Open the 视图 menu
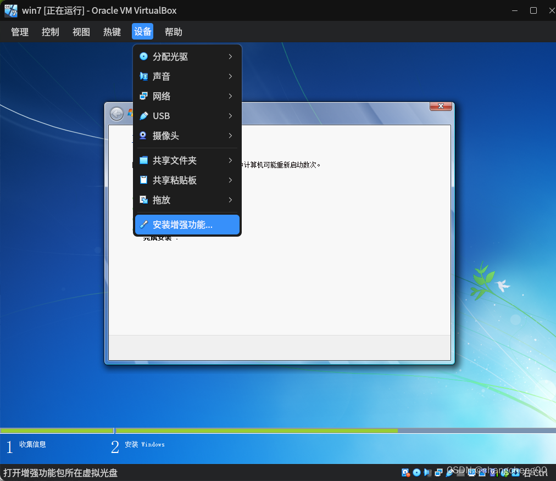This screenshot has width=556, height=481. tap(81, 32)
